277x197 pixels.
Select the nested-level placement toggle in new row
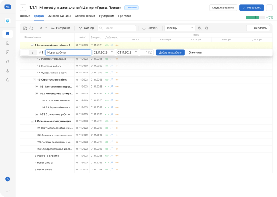[x=32, y=52]
